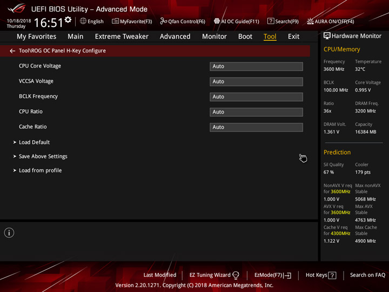Screen dimensions: 389x292
Task: Go to the Boot tab
Action: [245, 37]
